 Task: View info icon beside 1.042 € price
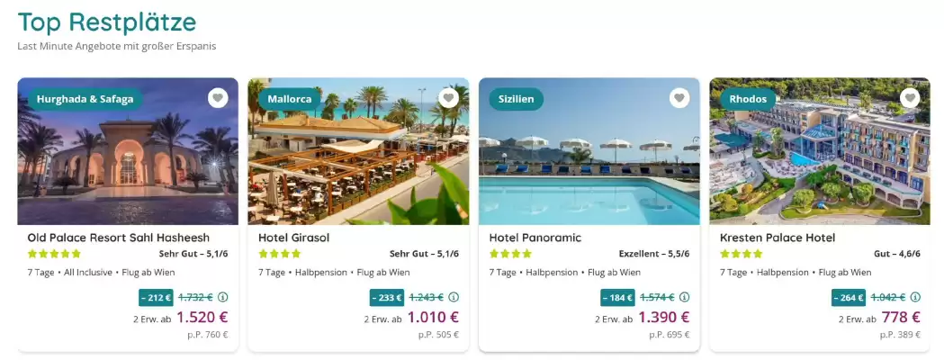click(x=916, y=297)
